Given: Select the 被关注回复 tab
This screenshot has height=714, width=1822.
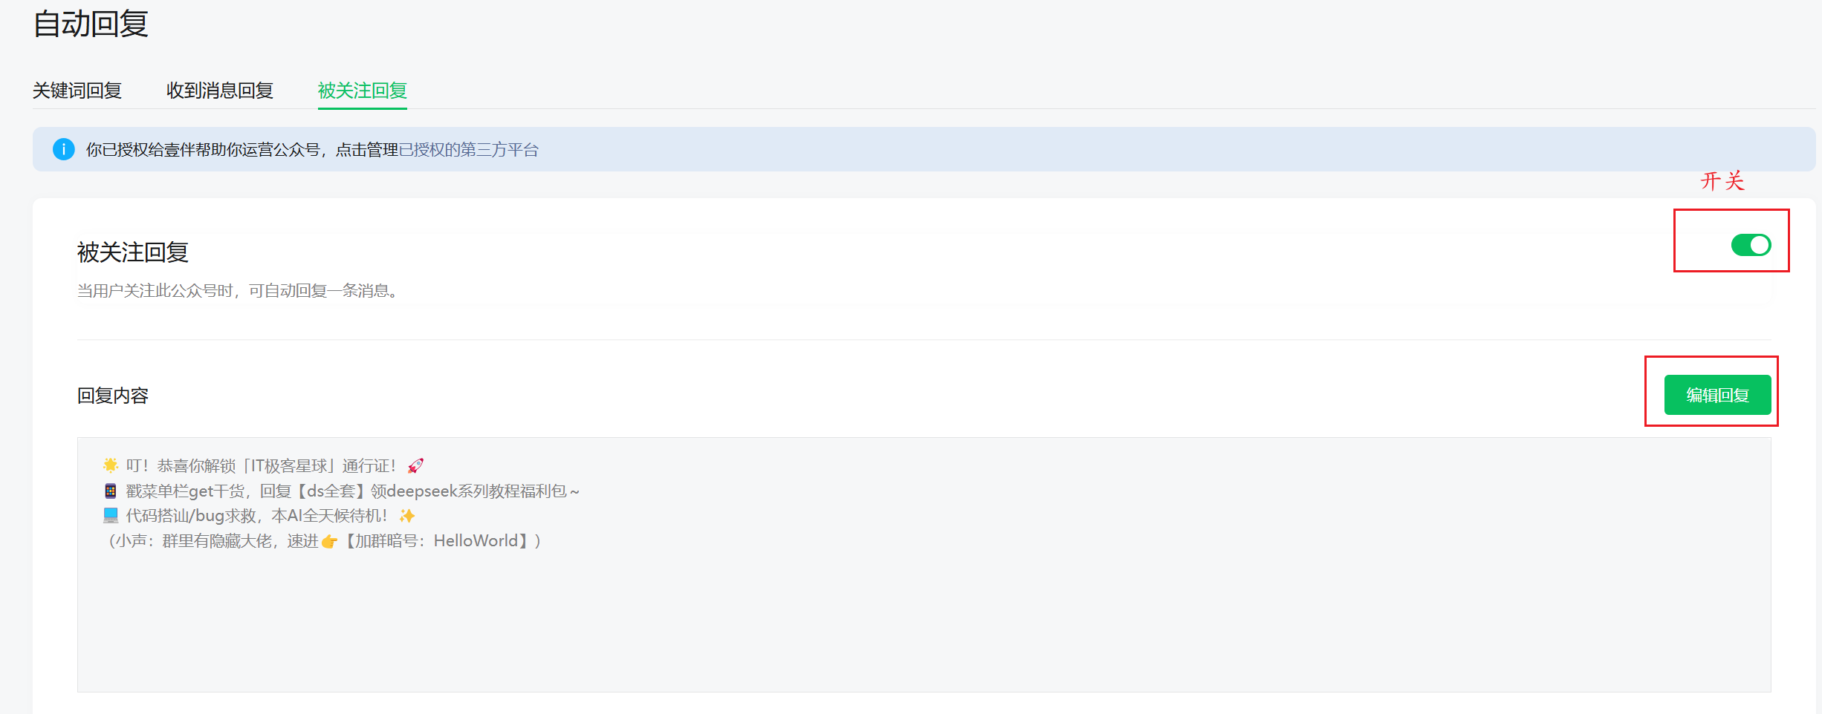Looking at the screenshot, I should coord(363,91).
